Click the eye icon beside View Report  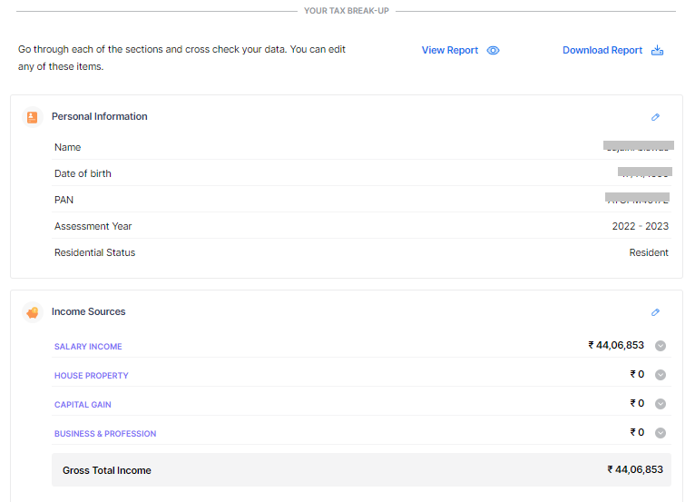(x=493, y=51)
